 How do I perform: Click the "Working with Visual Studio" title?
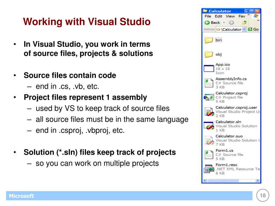tap(87, 22)
